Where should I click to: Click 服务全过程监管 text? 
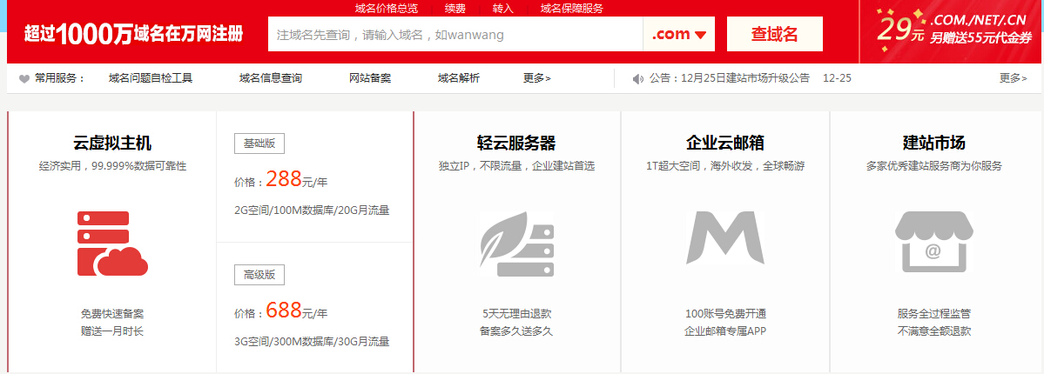tap(934, 314)
